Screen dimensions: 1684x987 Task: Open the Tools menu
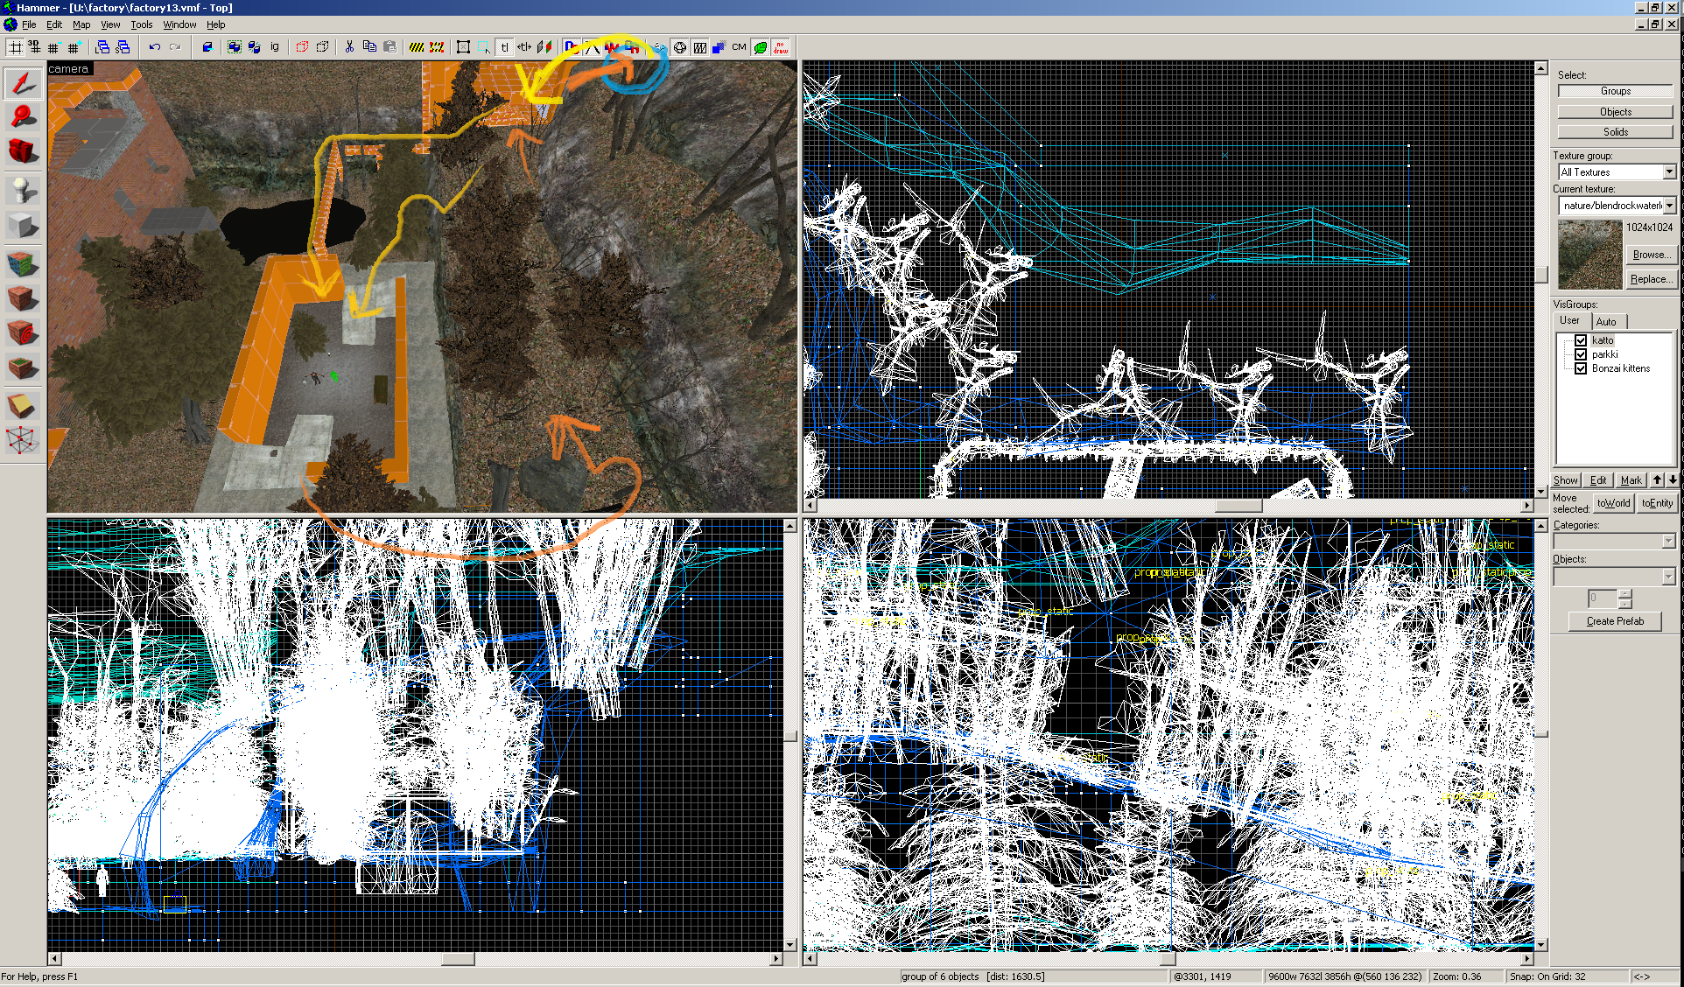141,24
